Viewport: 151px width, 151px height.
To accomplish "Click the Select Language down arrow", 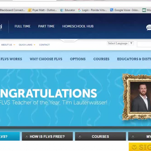I will point(131,43).
